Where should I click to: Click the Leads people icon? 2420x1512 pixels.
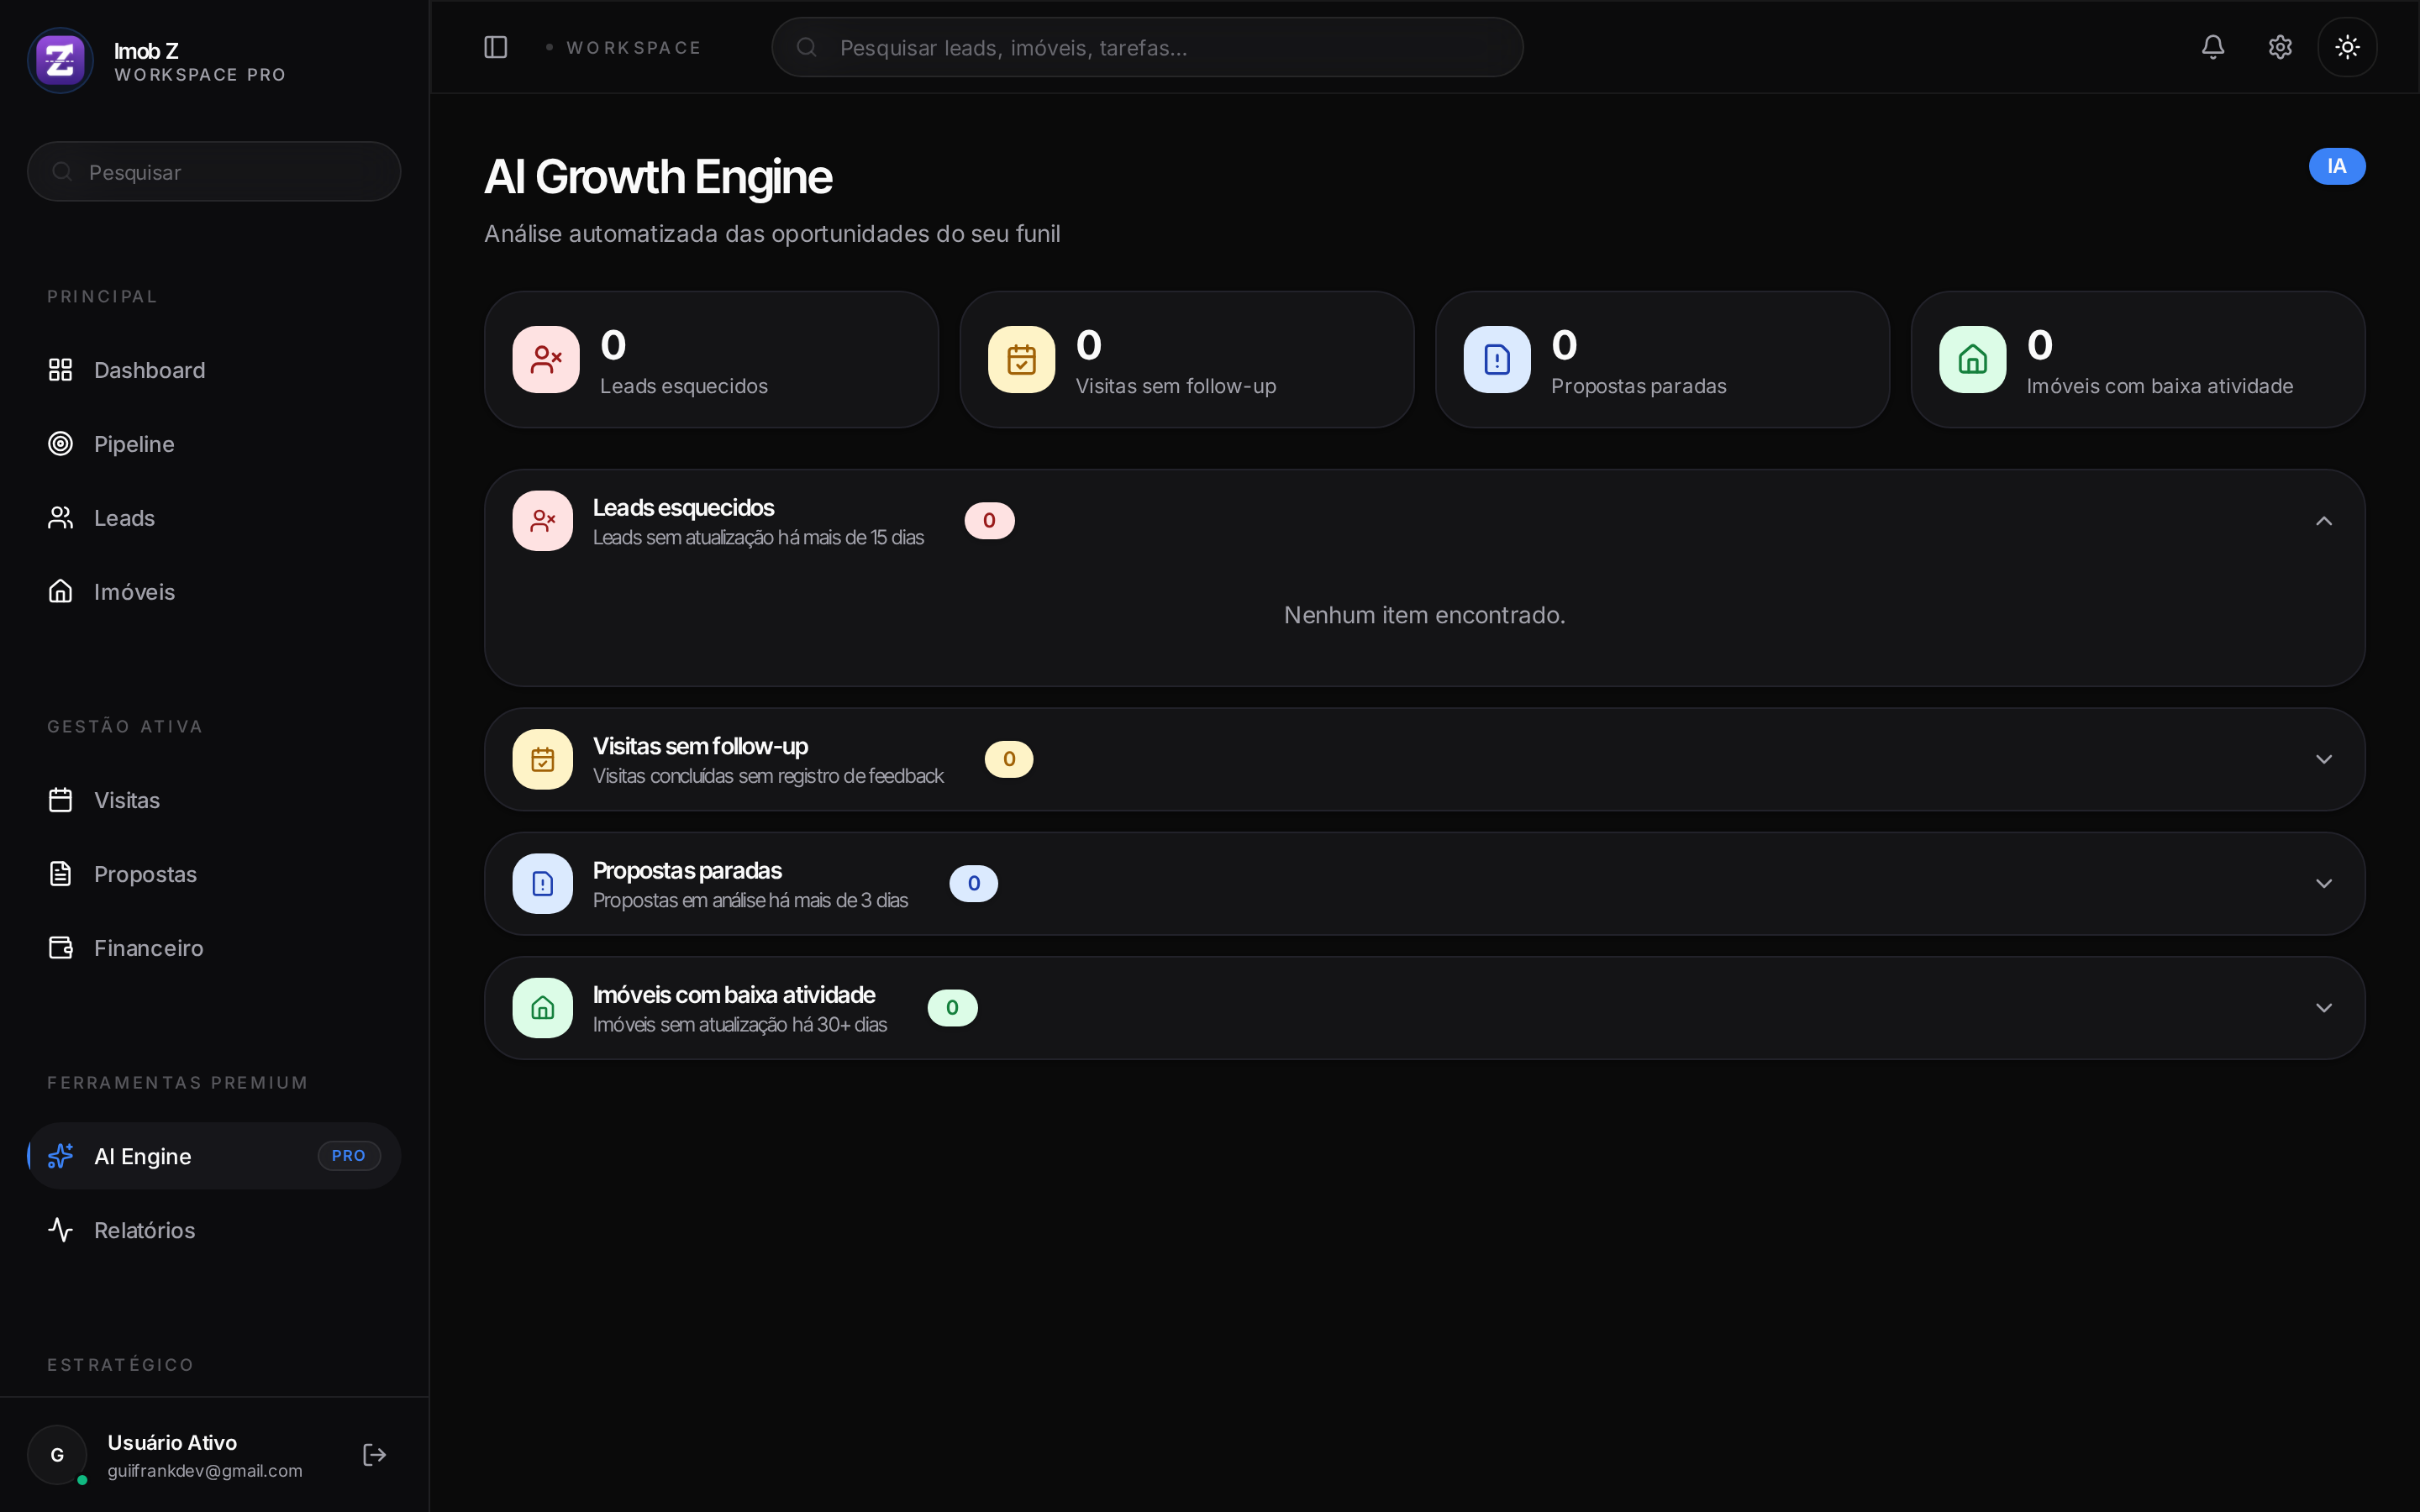[60, 518]
